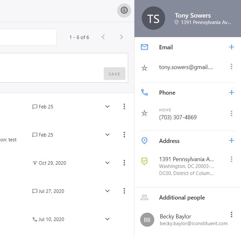Add a new phone number with plus icon
The image size is (241, 236).
231,92
